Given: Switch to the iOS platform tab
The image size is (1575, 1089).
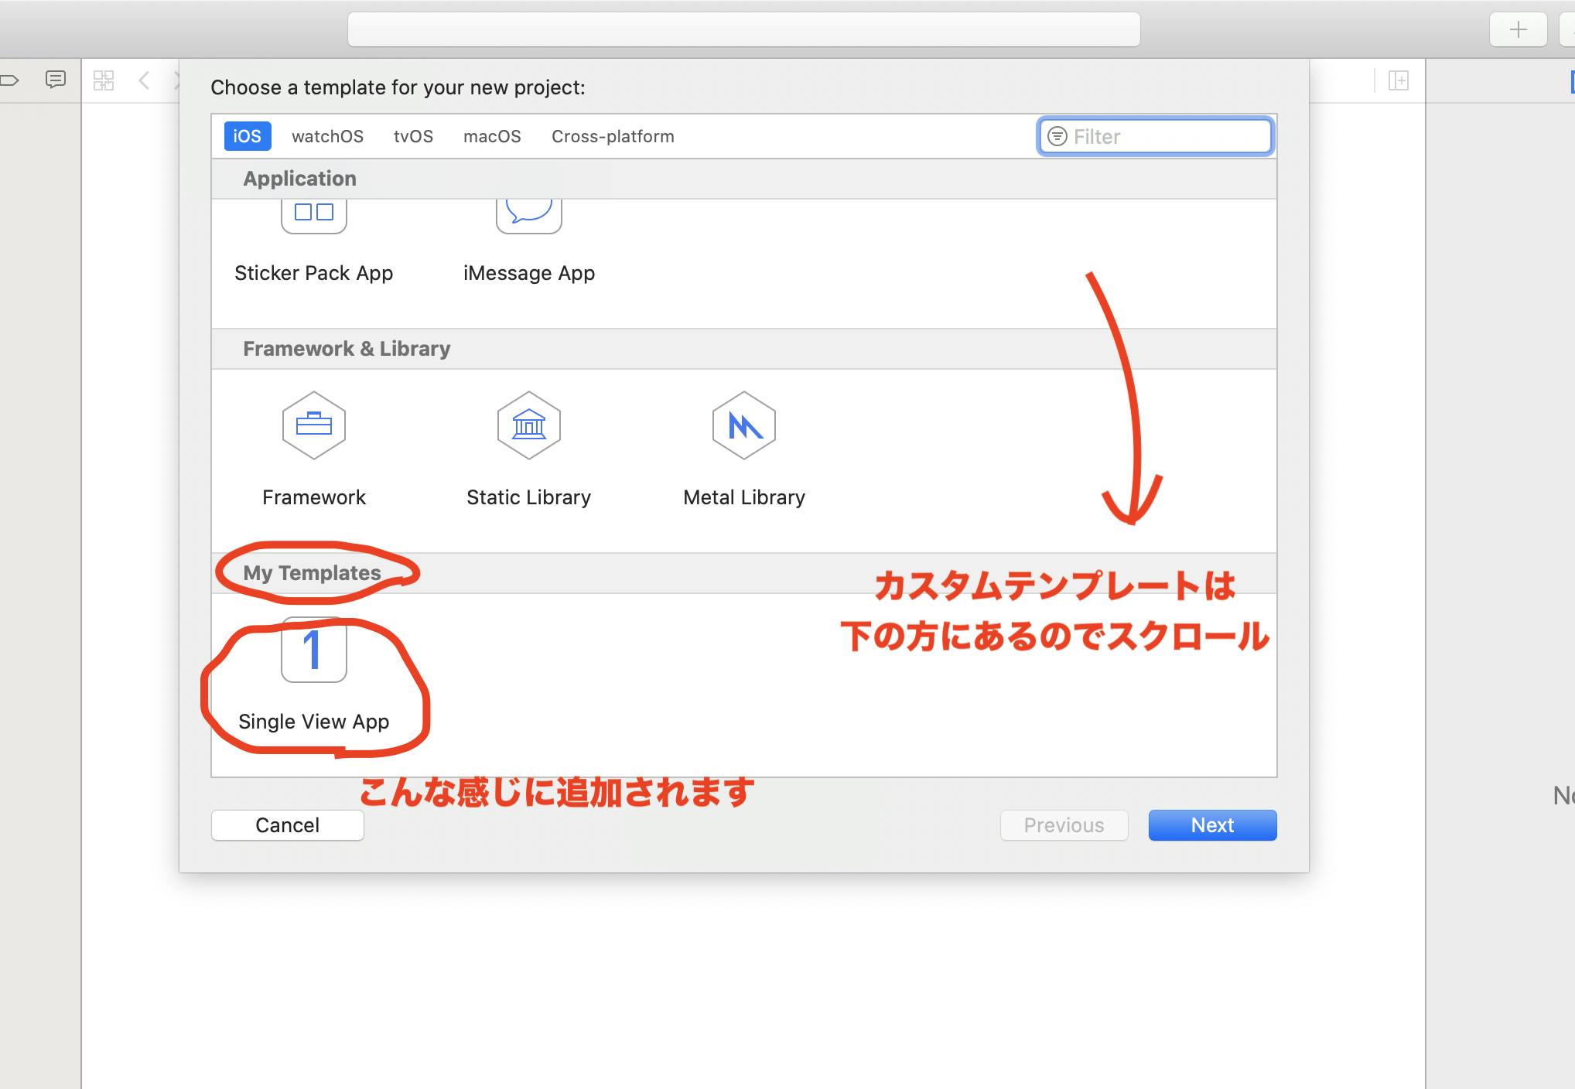Looking at the screenshot, I should pyautogui.click(x=247, y=136).
